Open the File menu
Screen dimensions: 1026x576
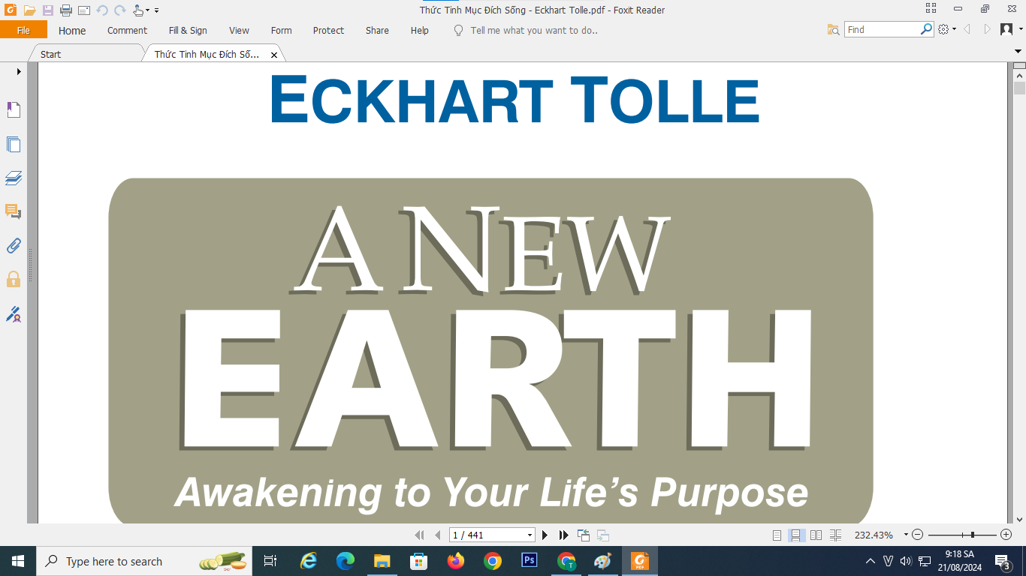click(x=23, y=30)
